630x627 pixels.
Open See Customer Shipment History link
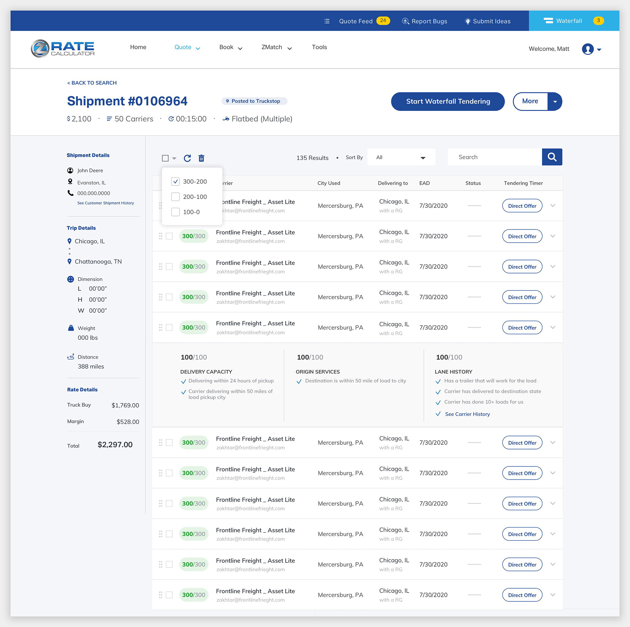(106, 203)
